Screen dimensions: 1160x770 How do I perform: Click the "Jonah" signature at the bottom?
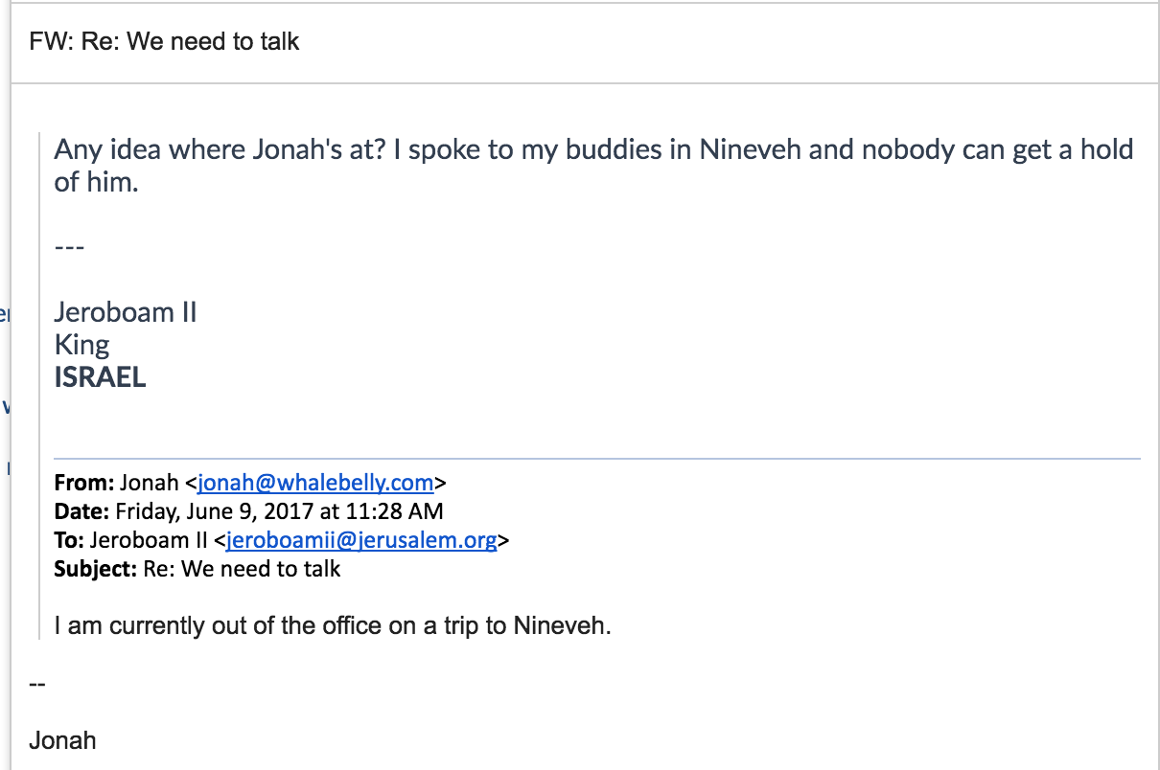pyautogui.click(x=62, y=740)
